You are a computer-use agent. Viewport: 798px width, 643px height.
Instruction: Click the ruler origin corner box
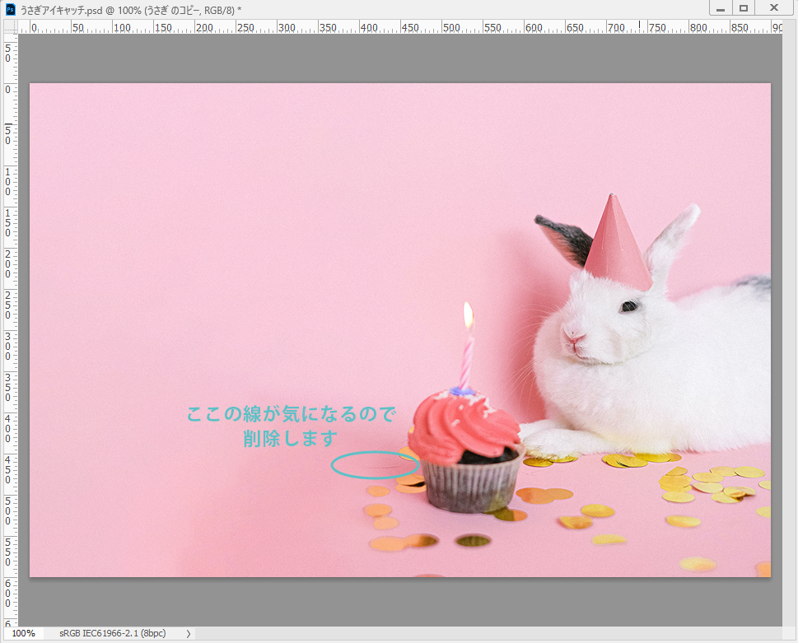11,26
